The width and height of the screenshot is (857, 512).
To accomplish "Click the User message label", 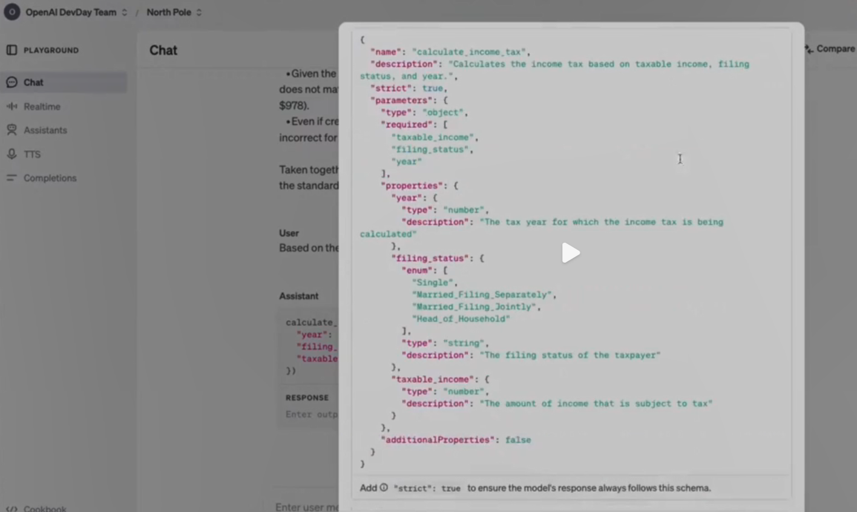I will [x=289, y=233].
